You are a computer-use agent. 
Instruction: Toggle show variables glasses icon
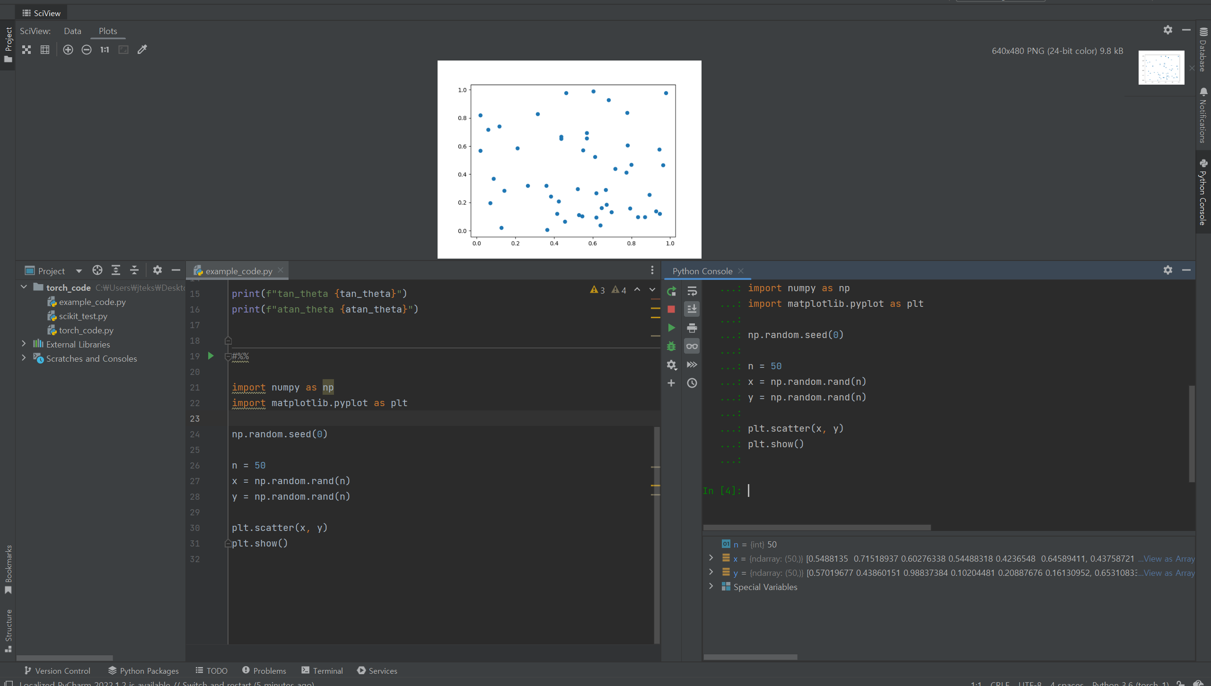[x=692, y=346]
